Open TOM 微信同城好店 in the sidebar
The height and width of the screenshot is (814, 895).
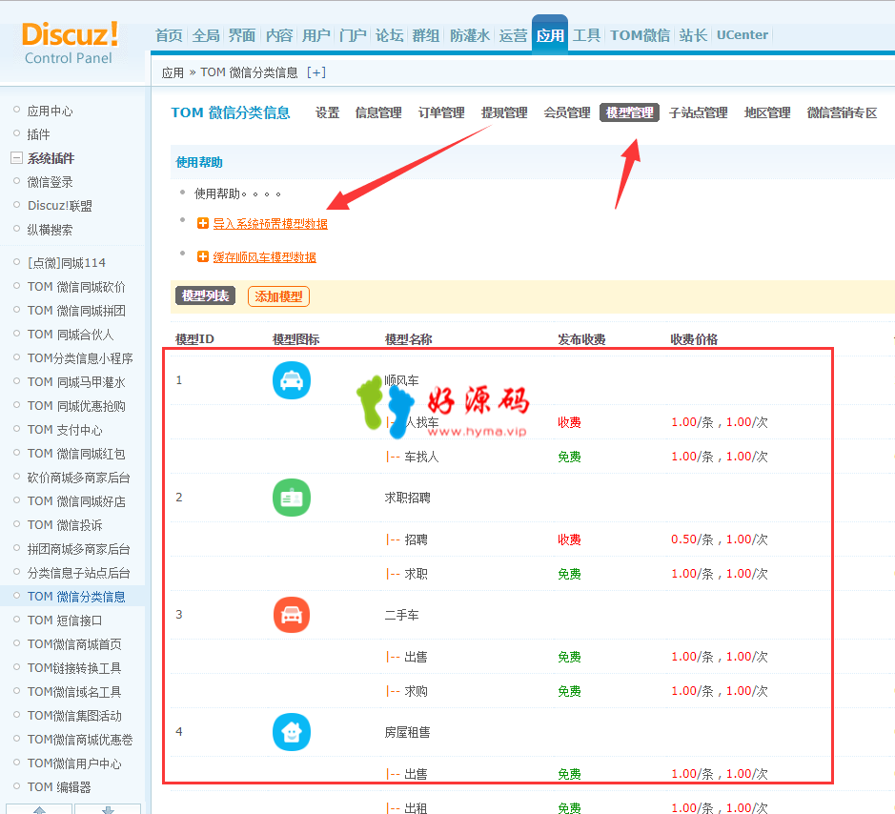(x=76, y=501)
